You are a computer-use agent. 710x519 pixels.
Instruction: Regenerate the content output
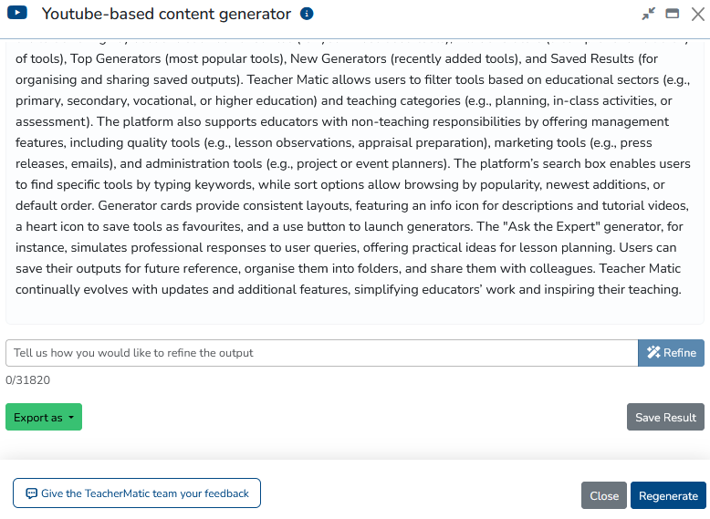pyautogui.click(x=668, y=495)
